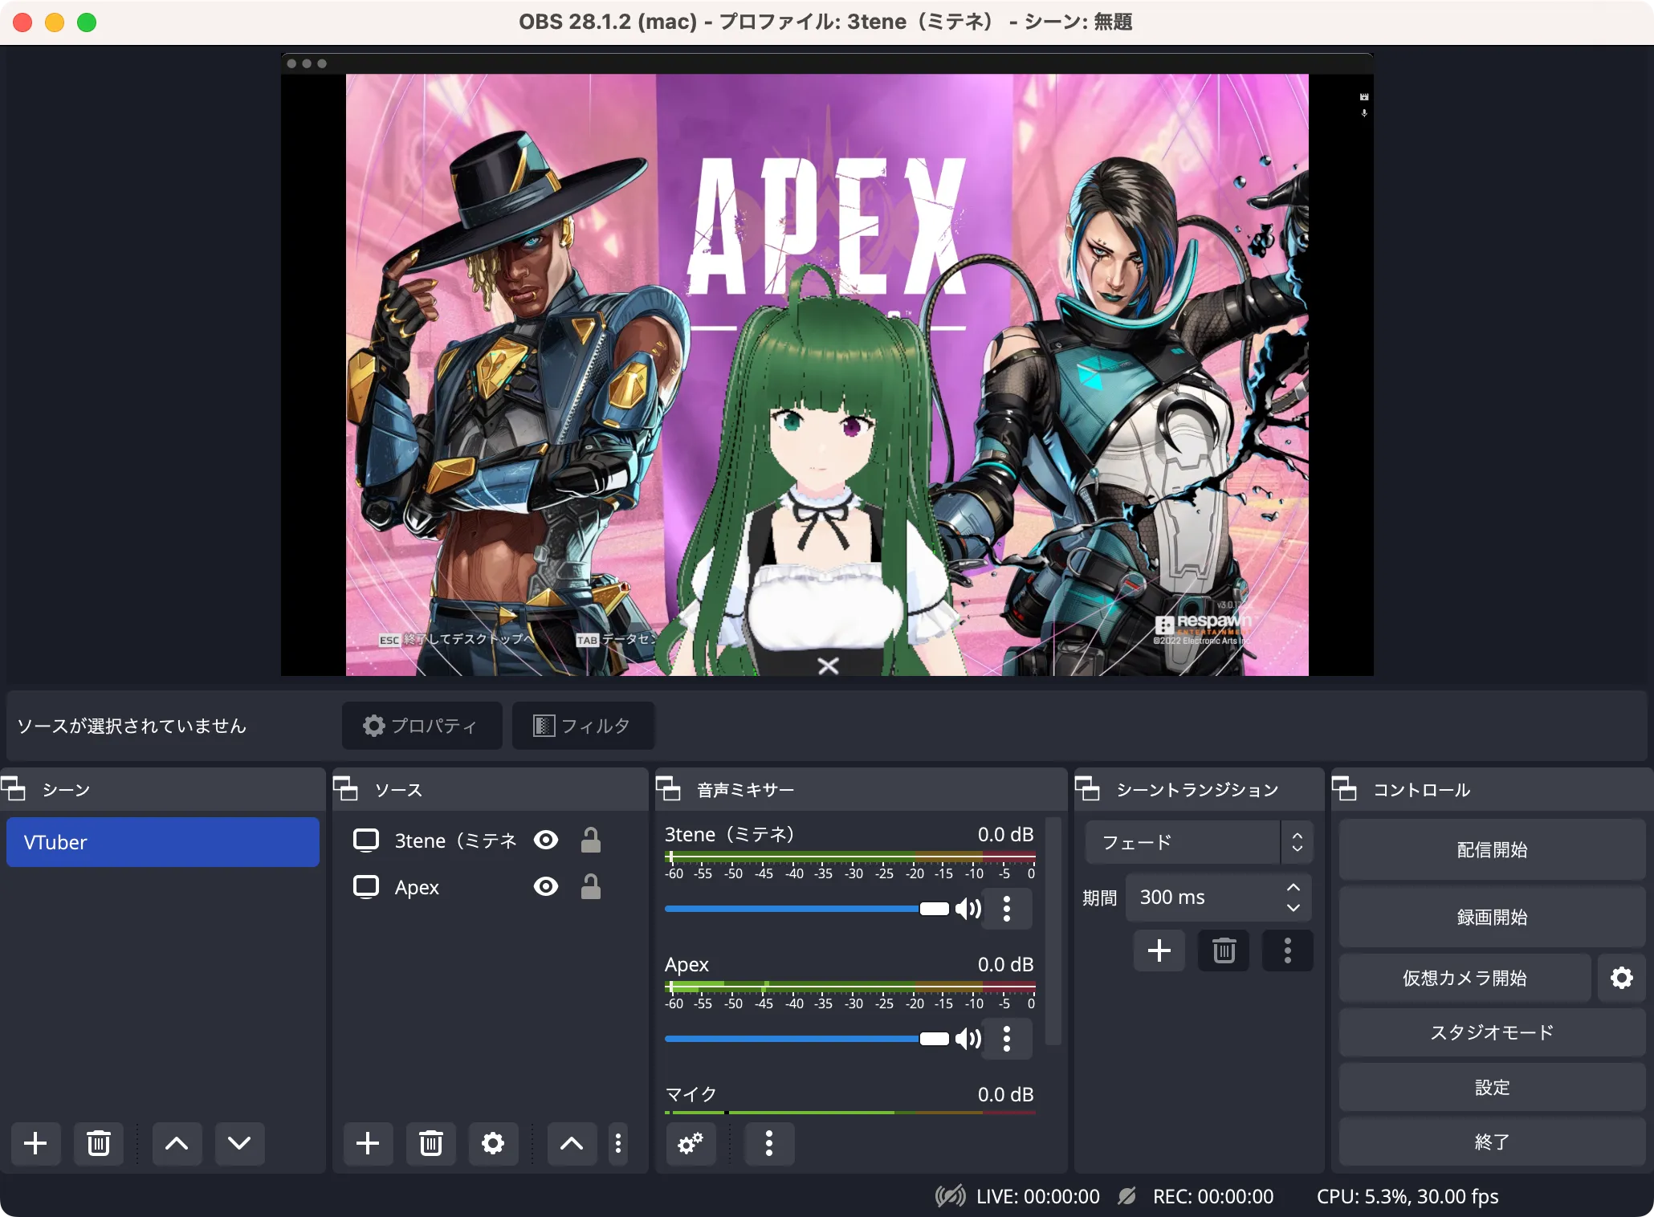Click the 3tene source type icon

(366, 841)
